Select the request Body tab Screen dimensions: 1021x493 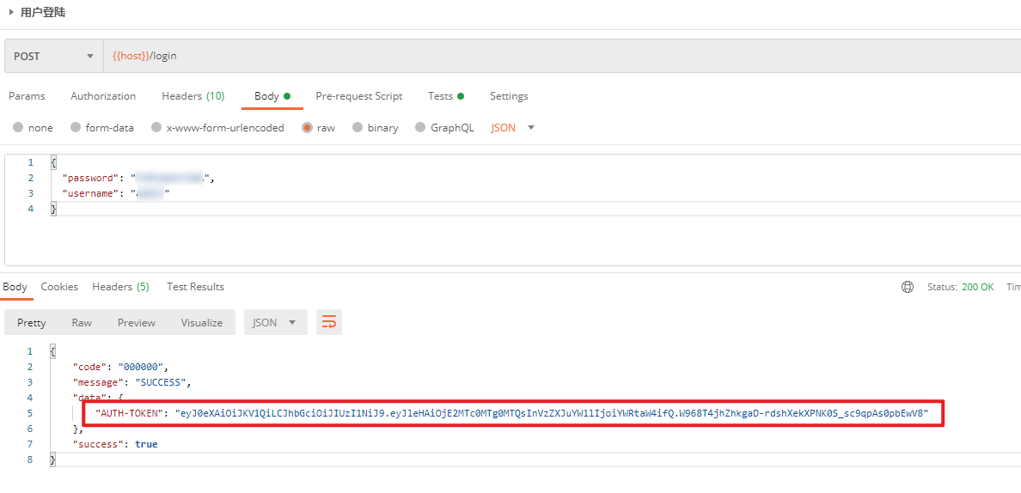click(272, 96)
